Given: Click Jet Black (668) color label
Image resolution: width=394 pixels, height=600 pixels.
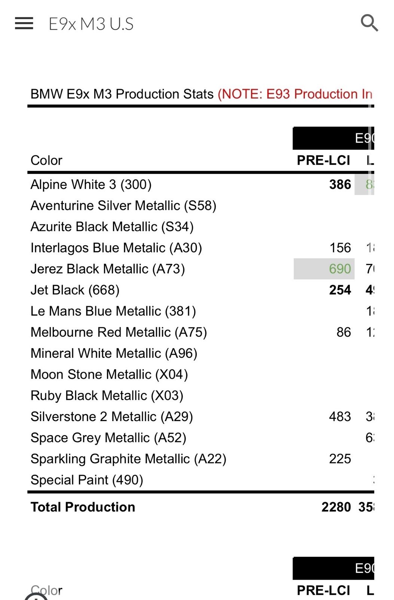Looking at the screenshot, I should pos(75,290).
